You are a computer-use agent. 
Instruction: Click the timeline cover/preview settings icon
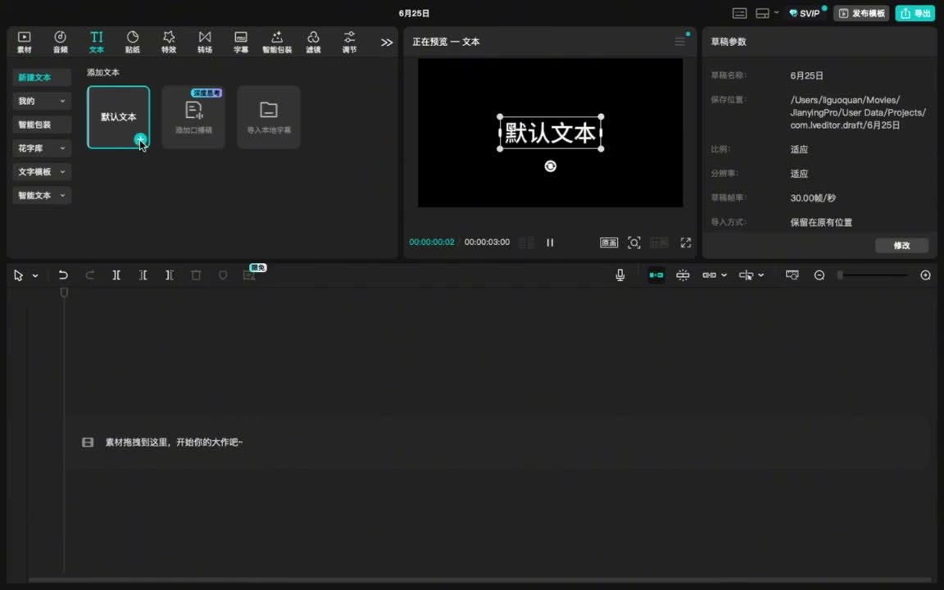tap(792, 275)
